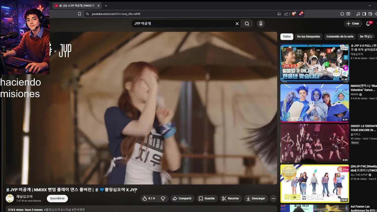Image resolution: width=377 pixels, height=212 pixels.
Task: Open YouTube notifications bell
Action: (368, 24)
